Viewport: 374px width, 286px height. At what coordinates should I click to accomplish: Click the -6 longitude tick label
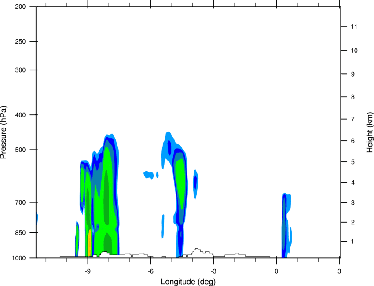coord(150,271)
